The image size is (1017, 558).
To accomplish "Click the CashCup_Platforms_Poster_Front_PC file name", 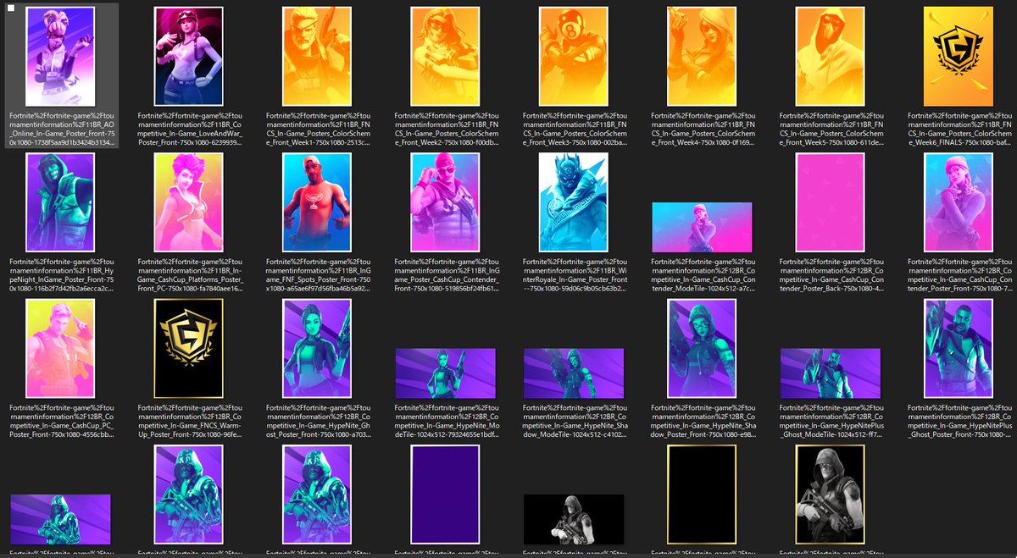I will coord(189,277).
